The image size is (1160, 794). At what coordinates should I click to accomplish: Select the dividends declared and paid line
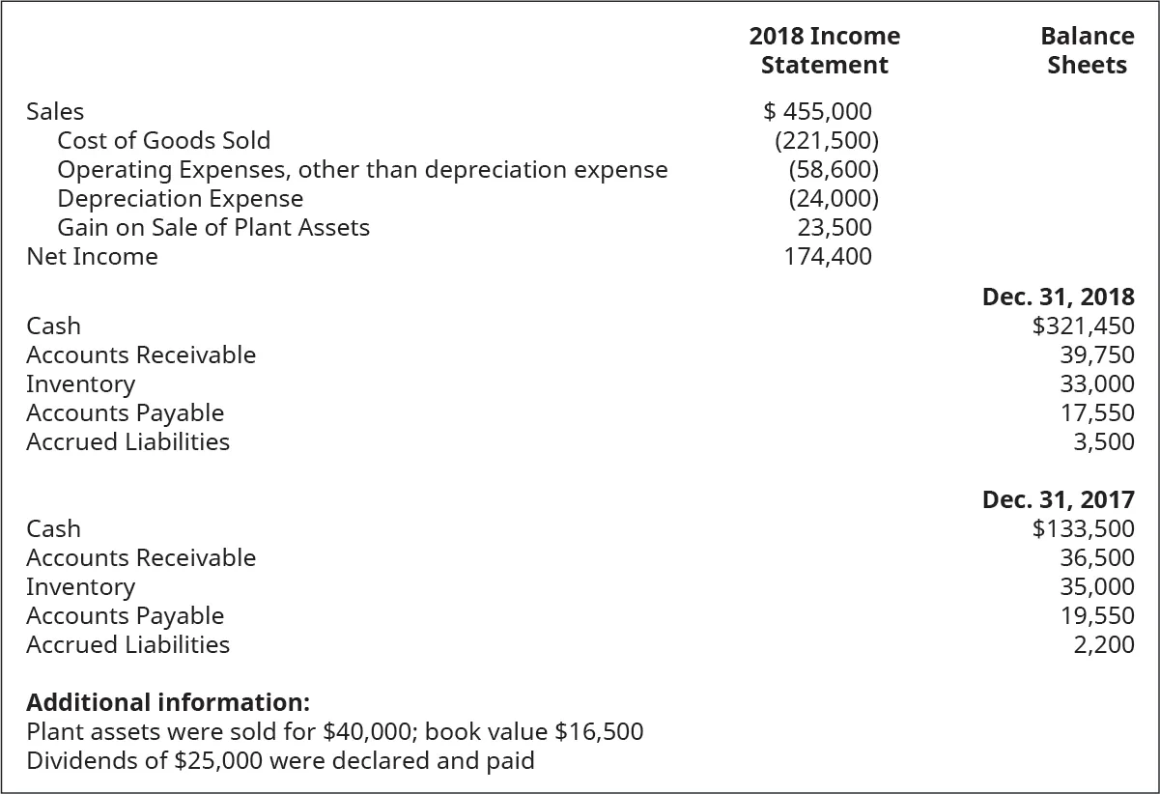click(x=280, y=761)
